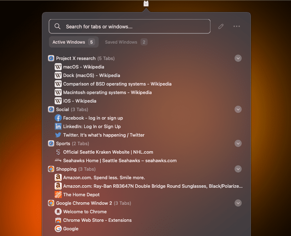Image resolution: width=291 pixels, height=236 pixels.
Task: Open Amazon.com. Spend less. Smile more.
Action: click(104, 177)
